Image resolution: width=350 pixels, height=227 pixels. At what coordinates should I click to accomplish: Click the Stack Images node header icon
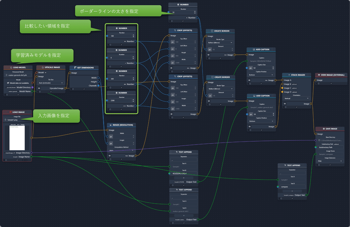point(289,75)
